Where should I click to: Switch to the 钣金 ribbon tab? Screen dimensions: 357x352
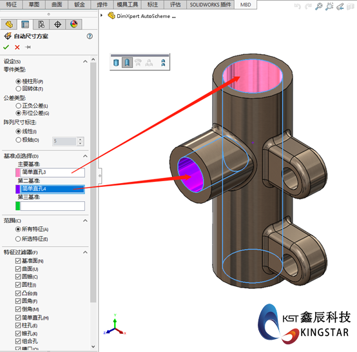[79, 5]
